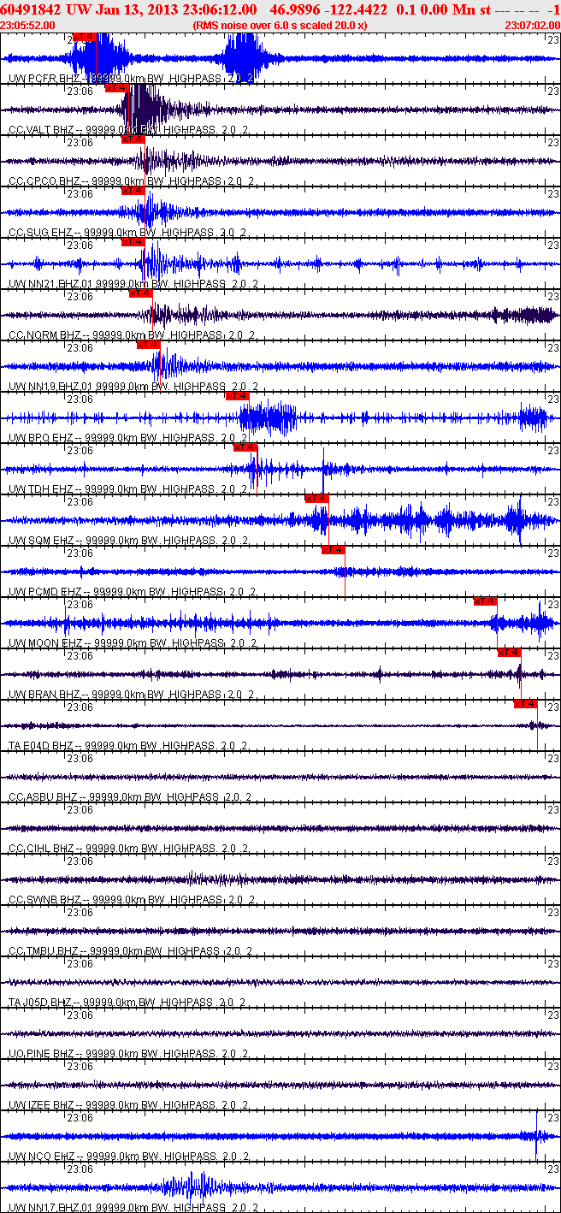Viewport: 561px width, 1213px height.
Task: Click the CC VALT BHZ station label
Action: click(x=128, y=129)
